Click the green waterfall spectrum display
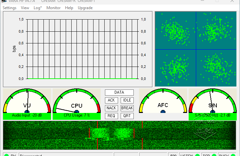 tap(119, 135)
